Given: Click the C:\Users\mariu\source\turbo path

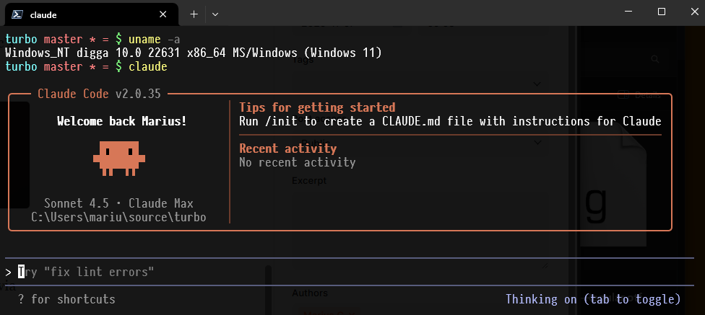Looking at the screenshot, I should [x=118, y=216].
